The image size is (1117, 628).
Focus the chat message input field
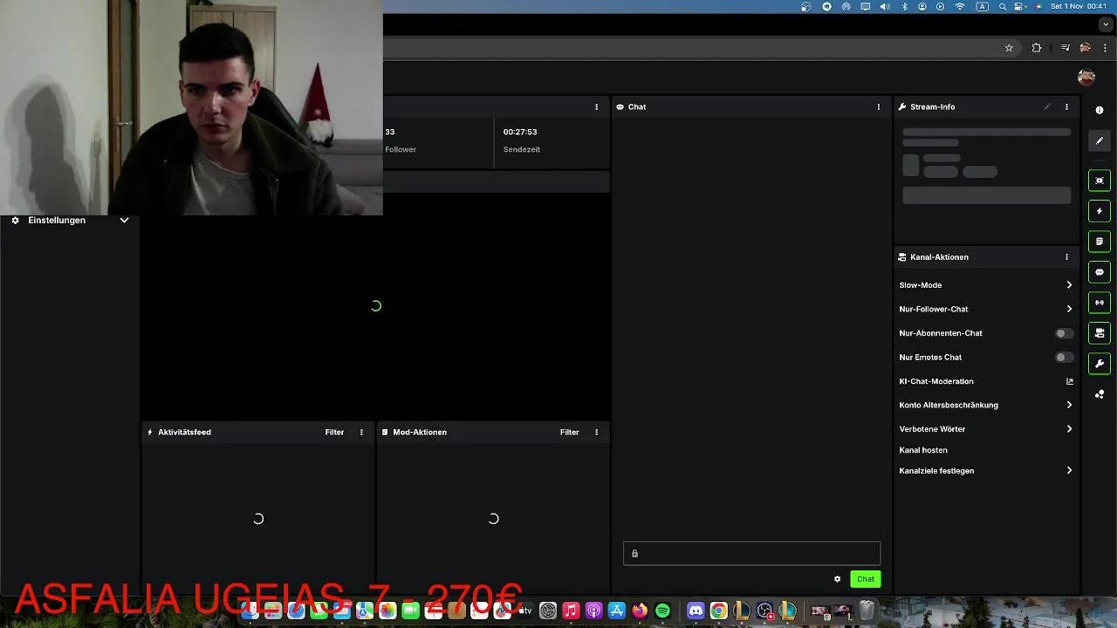(751, 553)
